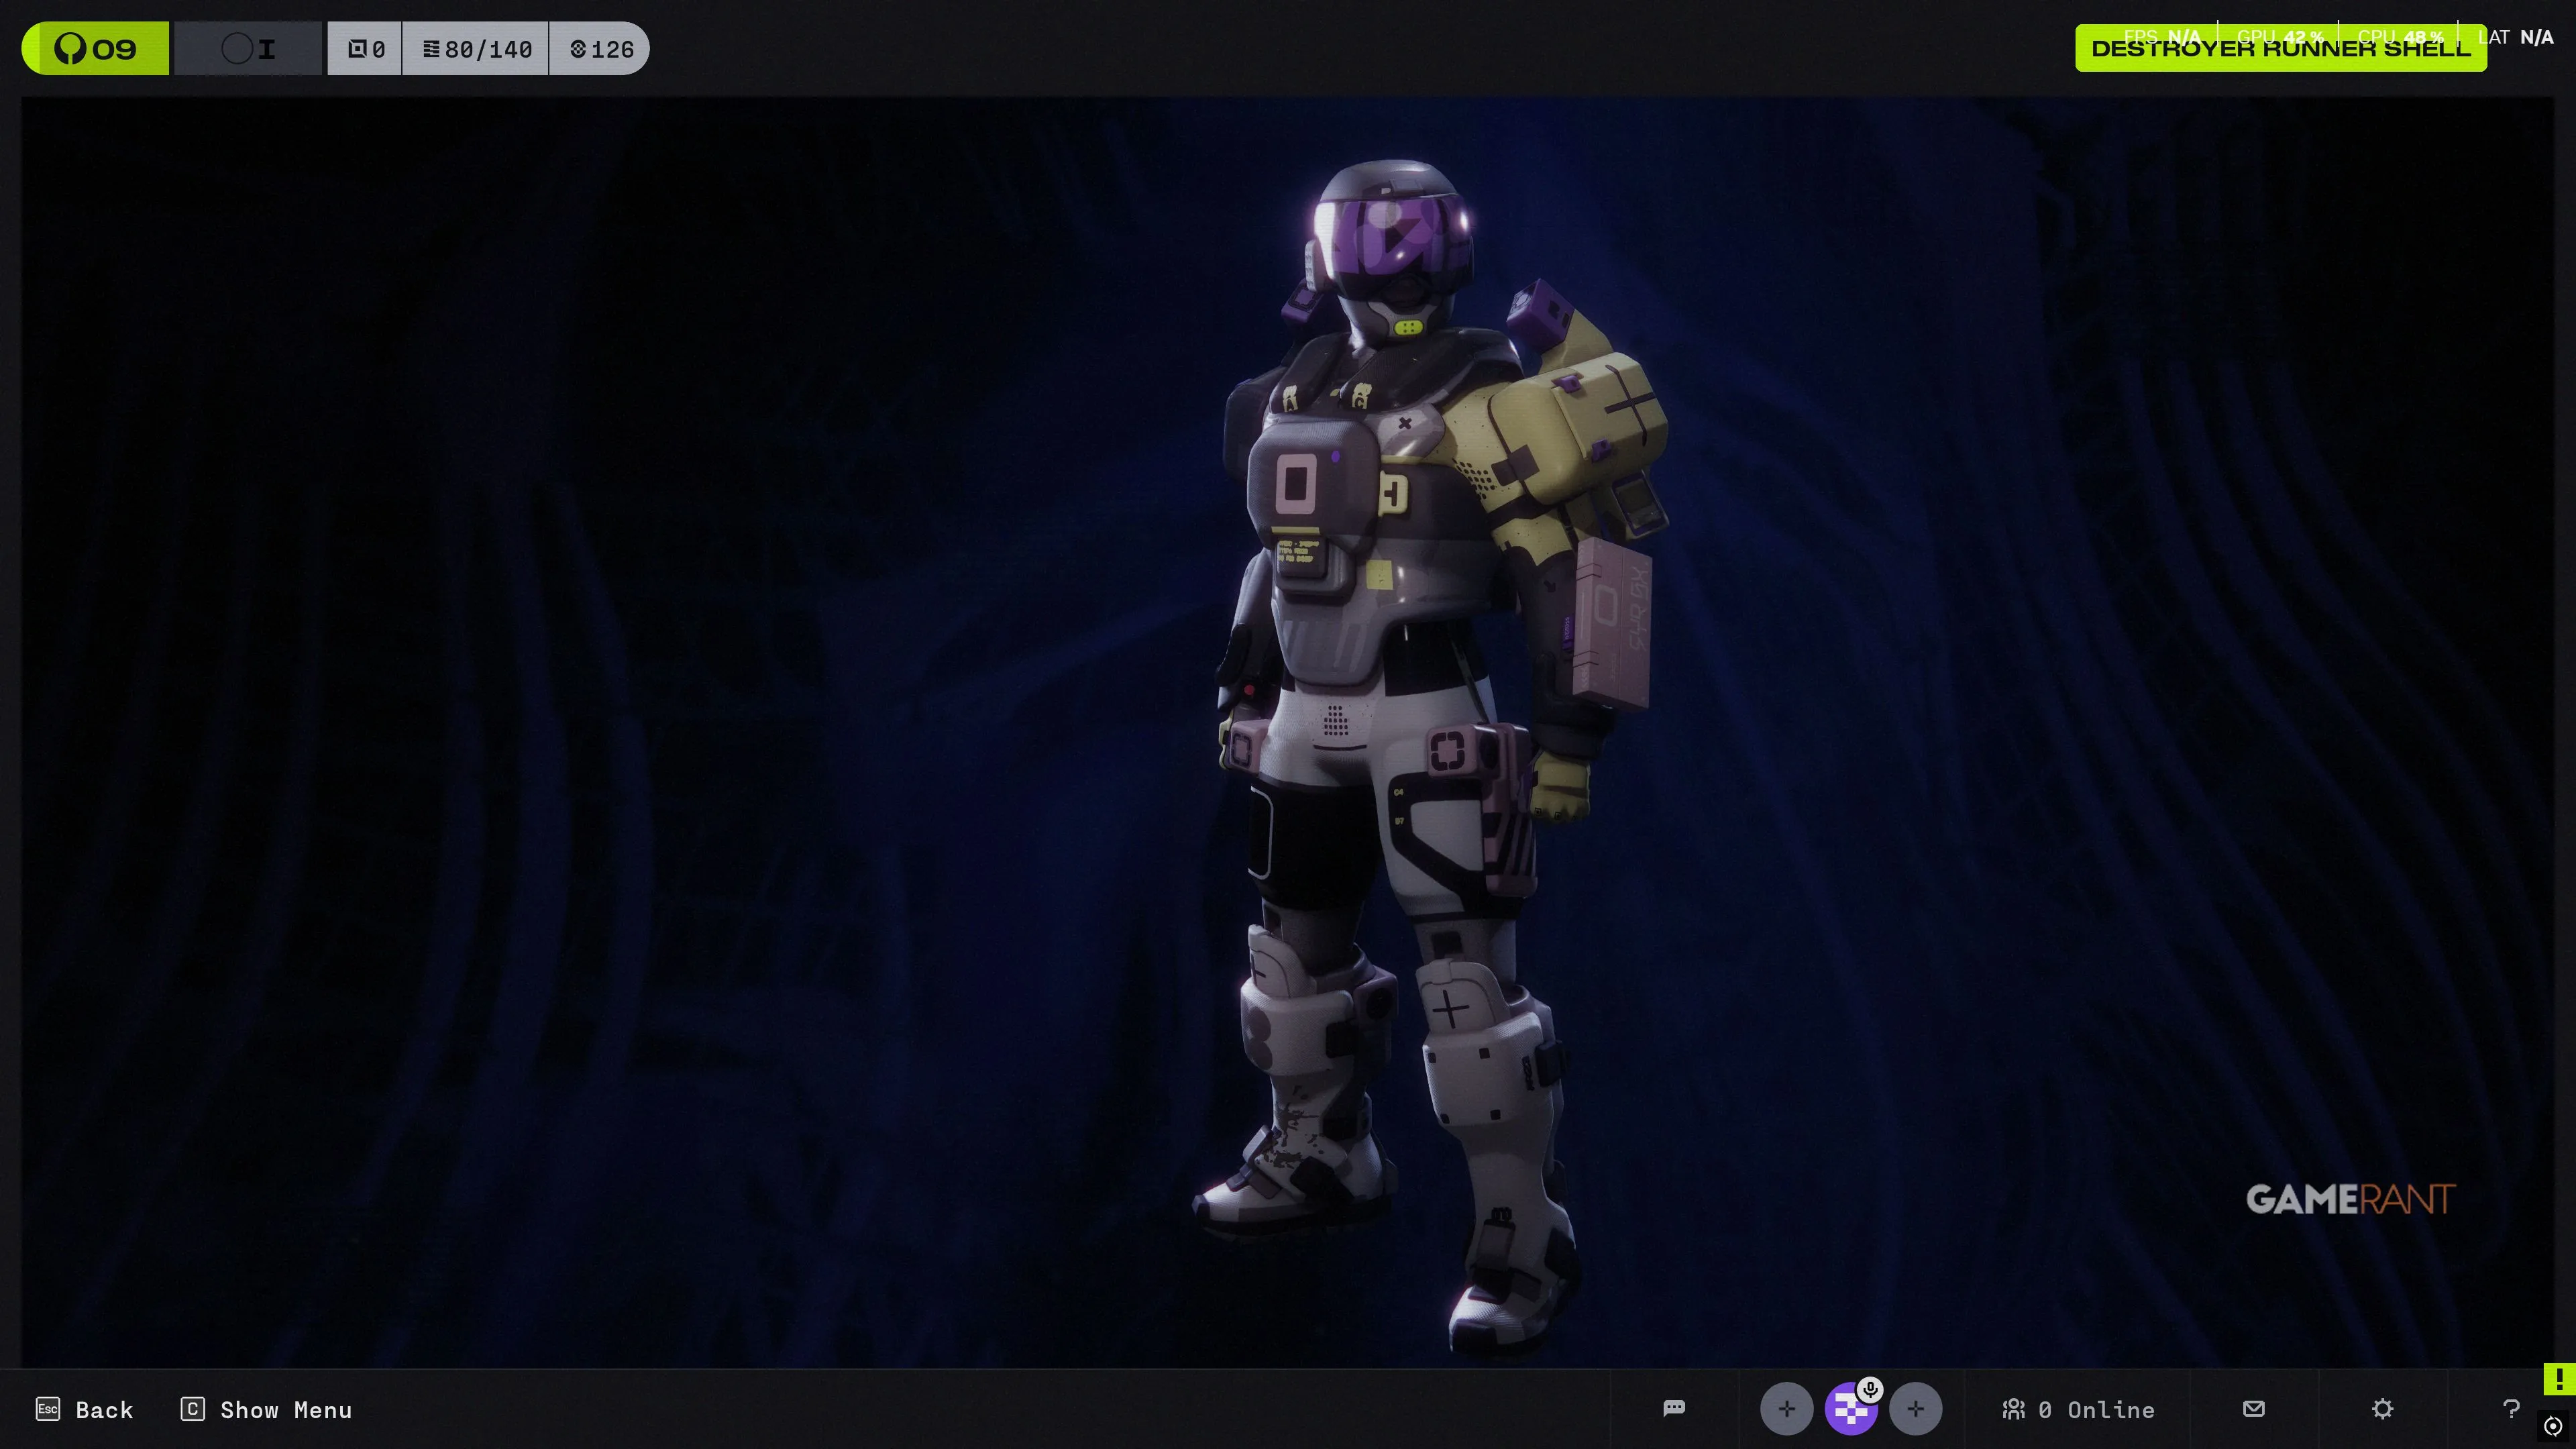Open the mail envelope inbox icon
The height and width of the screenshot is (1449, 2576).
[x=2253, y=1408]
